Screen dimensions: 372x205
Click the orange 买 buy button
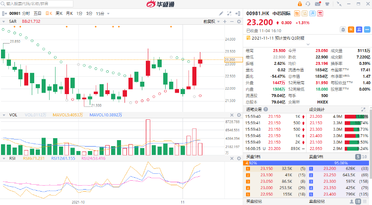click(351, 30)
